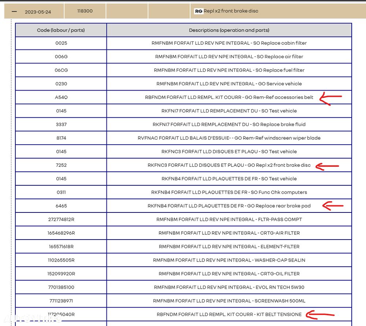Click description 'WASHER-CAP SEALIN'
This screenshot has height=326, width=366.
pyautogui.click(x=280, y=260)
